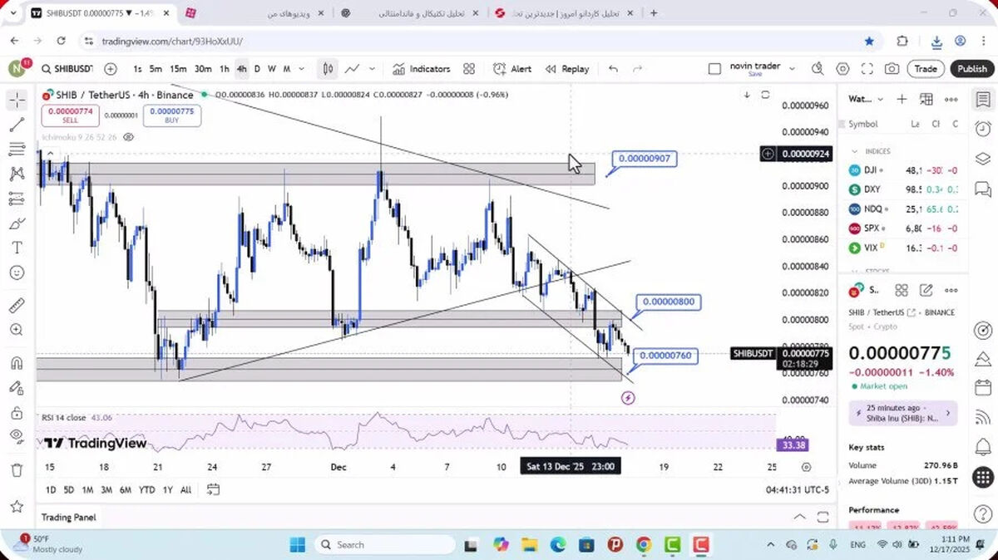Select the crosshair cursor tool
The image size is (998, 560).
pos(17,101)
